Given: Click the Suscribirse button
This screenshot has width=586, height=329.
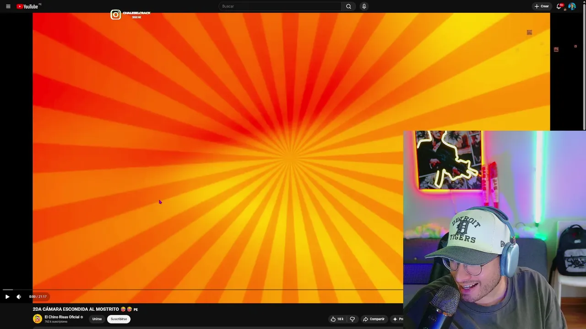Looking at the screenshot, I should coord(119,319).
